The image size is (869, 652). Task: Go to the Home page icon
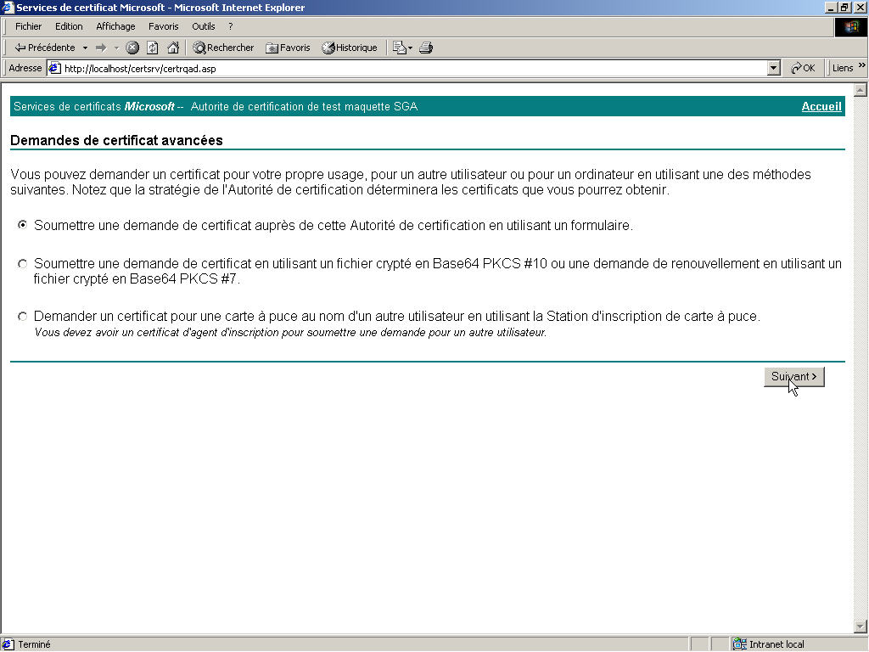(173, 48)
